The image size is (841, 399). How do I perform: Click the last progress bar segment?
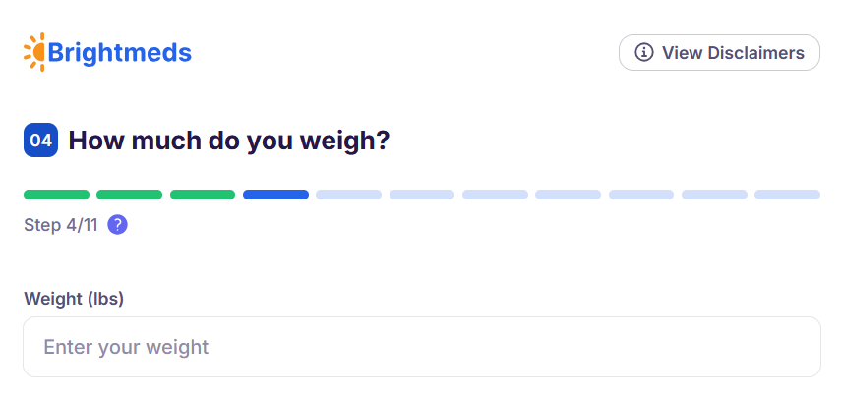787,195
